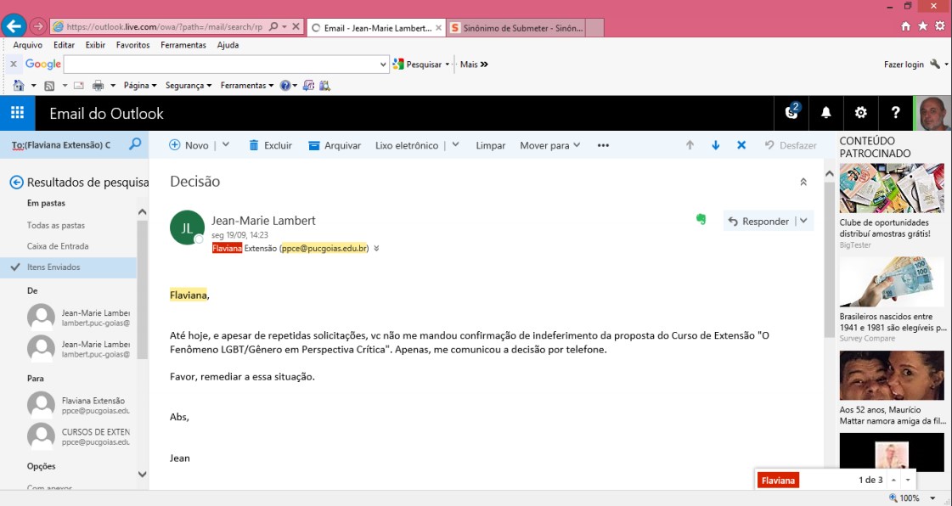This screenshot has height=506, width=952.
Task: Go back from search results using the arrow
Action: 15,182
